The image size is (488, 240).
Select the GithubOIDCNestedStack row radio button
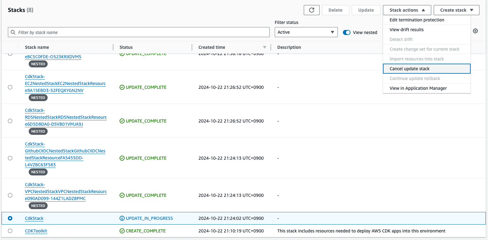point(10,158)
